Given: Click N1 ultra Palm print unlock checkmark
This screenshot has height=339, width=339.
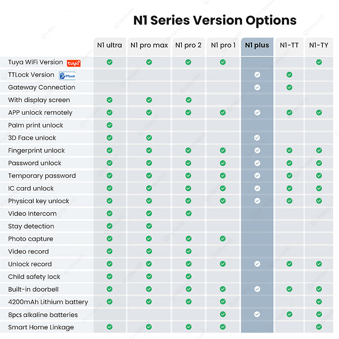Looking at the screenshot, I should pos(110,125).
